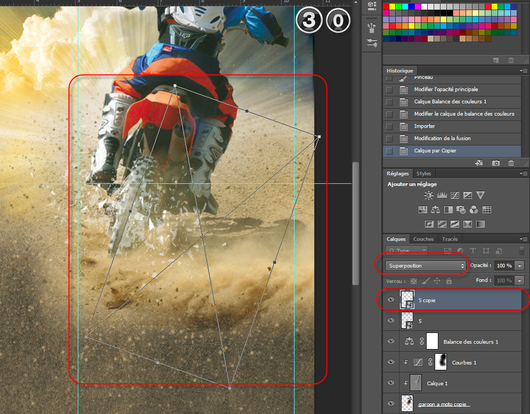Filter layers by text type icon
This screenshot has height=414, width=530.
coord(472,250)
